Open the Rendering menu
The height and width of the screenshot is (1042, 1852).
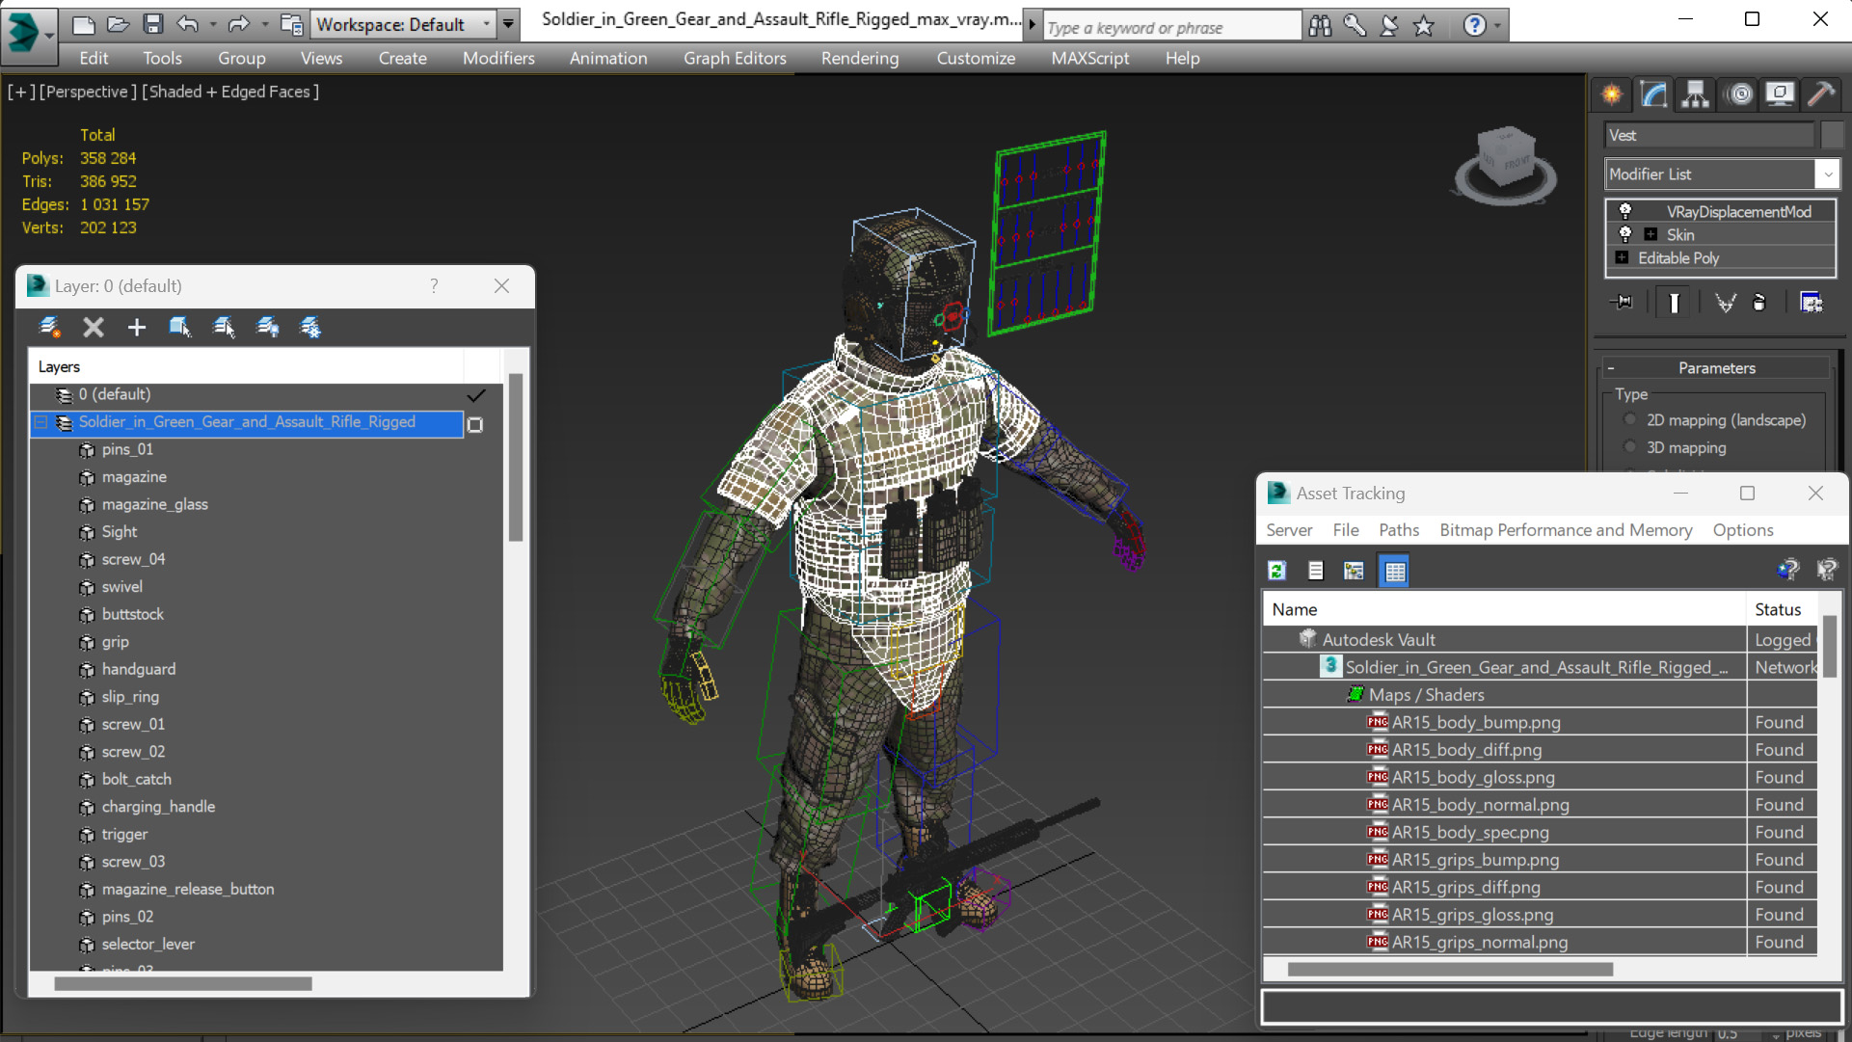[860, 58]
